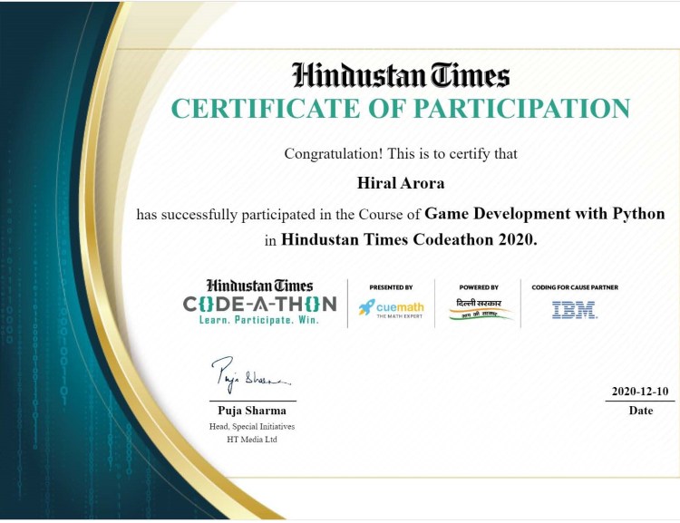The width and height of the screenshot is (680, 523).
Task: Click the Code-A-Thon event logo
Action: [259, 304]
